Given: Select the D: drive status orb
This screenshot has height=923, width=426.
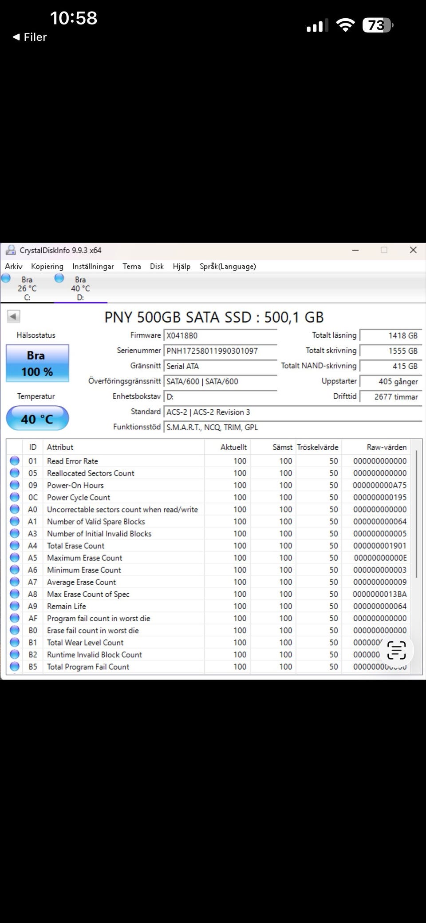Looking at the screenshot, I should [x=59, y=279].
